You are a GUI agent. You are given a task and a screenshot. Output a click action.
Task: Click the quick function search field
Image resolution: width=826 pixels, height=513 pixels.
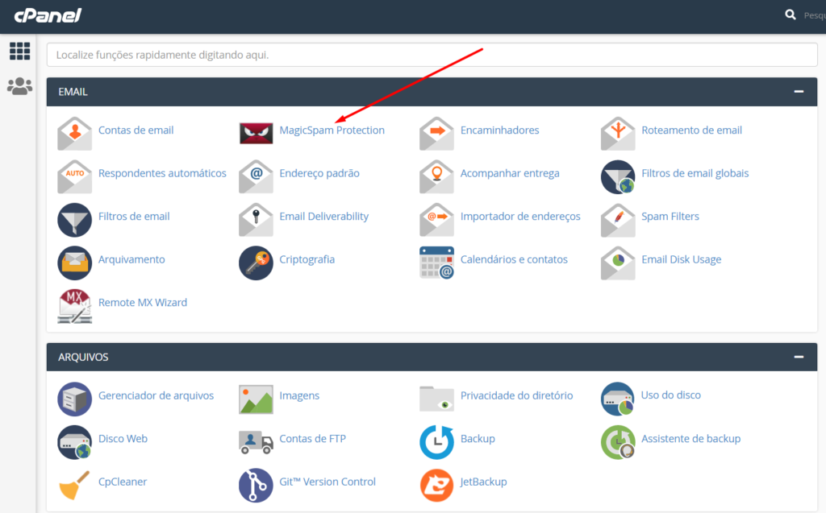pyautogui.click(x=432, y=55)
